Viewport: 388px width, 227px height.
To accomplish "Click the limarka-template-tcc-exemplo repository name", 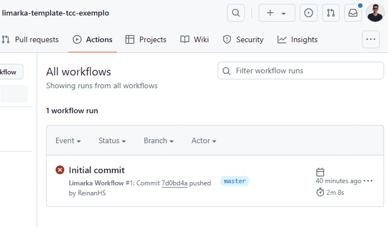I will (x=56, y=13).
